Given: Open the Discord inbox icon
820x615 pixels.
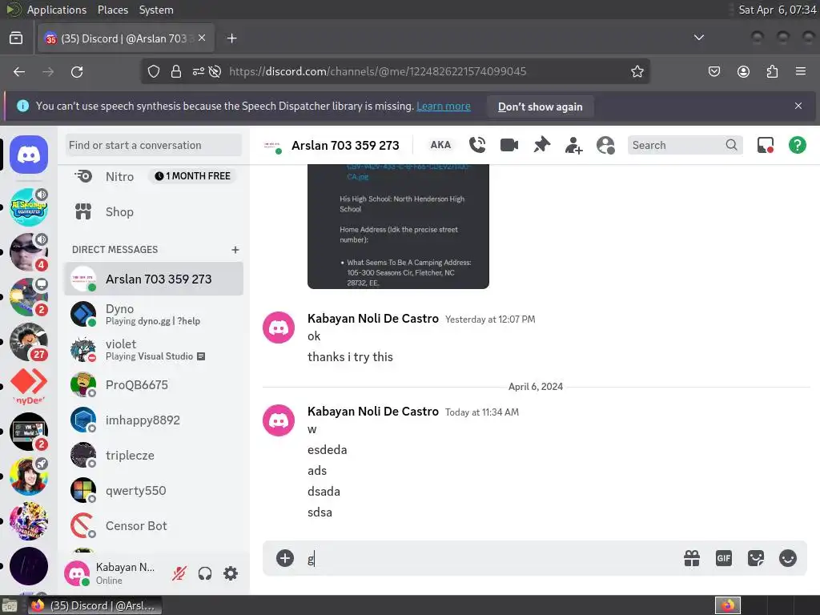Looking at the screenshot, I should click(x=765, y=145).
